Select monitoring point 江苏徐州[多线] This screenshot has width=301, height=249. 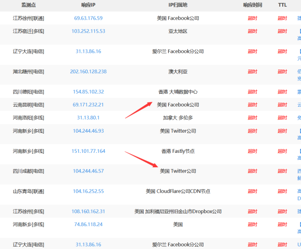28,212
